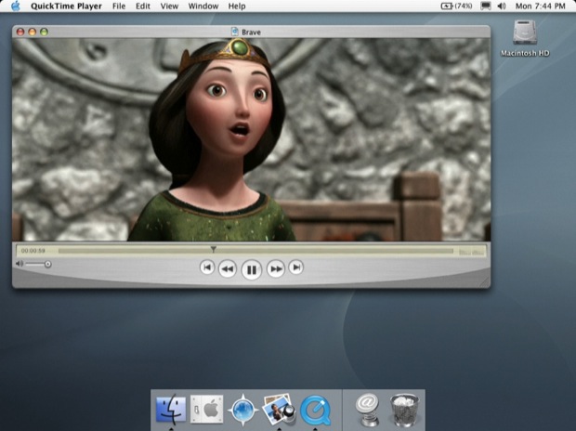Screen dimensions: 576x431
Task: Click the Mon 7:44 PM clock
Action: [x=540, y=7]
